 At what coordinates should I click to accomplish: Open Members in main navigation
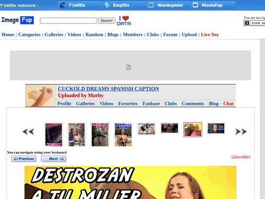[x=132, y=34]
